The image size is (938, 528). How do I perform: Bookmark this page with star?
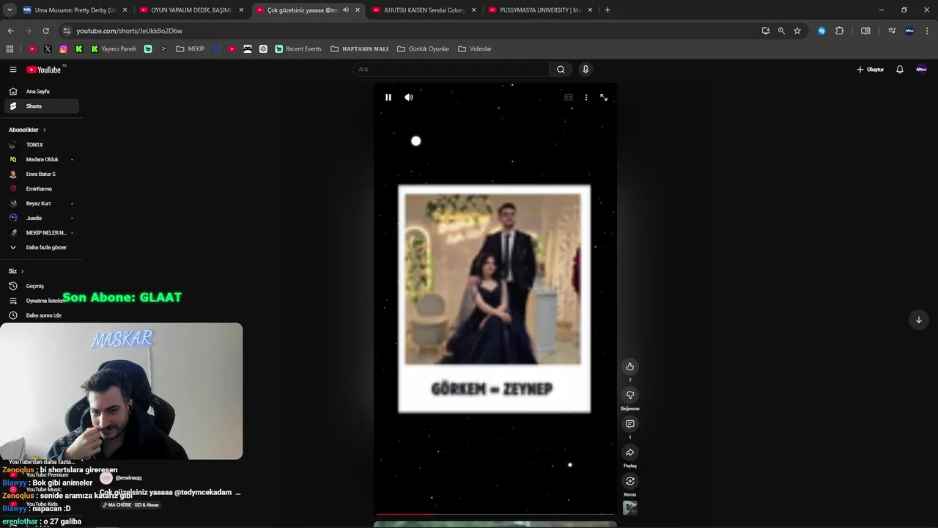click(797, 31)
